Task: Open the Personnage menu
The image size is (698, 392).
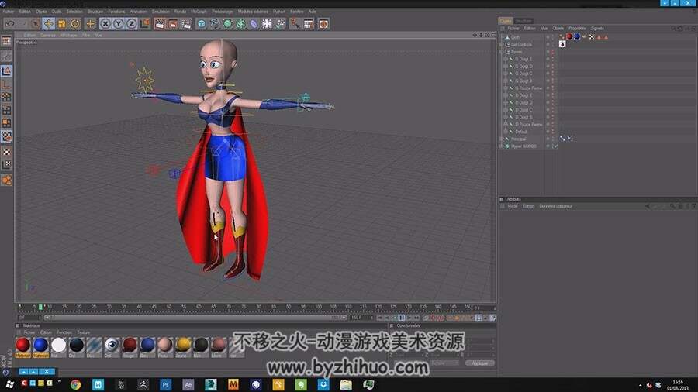Action: point(222,12)
